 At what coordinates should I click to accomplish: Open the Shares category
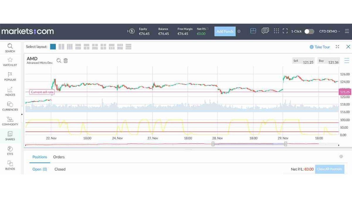pyautogui.click(x=10, y=136)
